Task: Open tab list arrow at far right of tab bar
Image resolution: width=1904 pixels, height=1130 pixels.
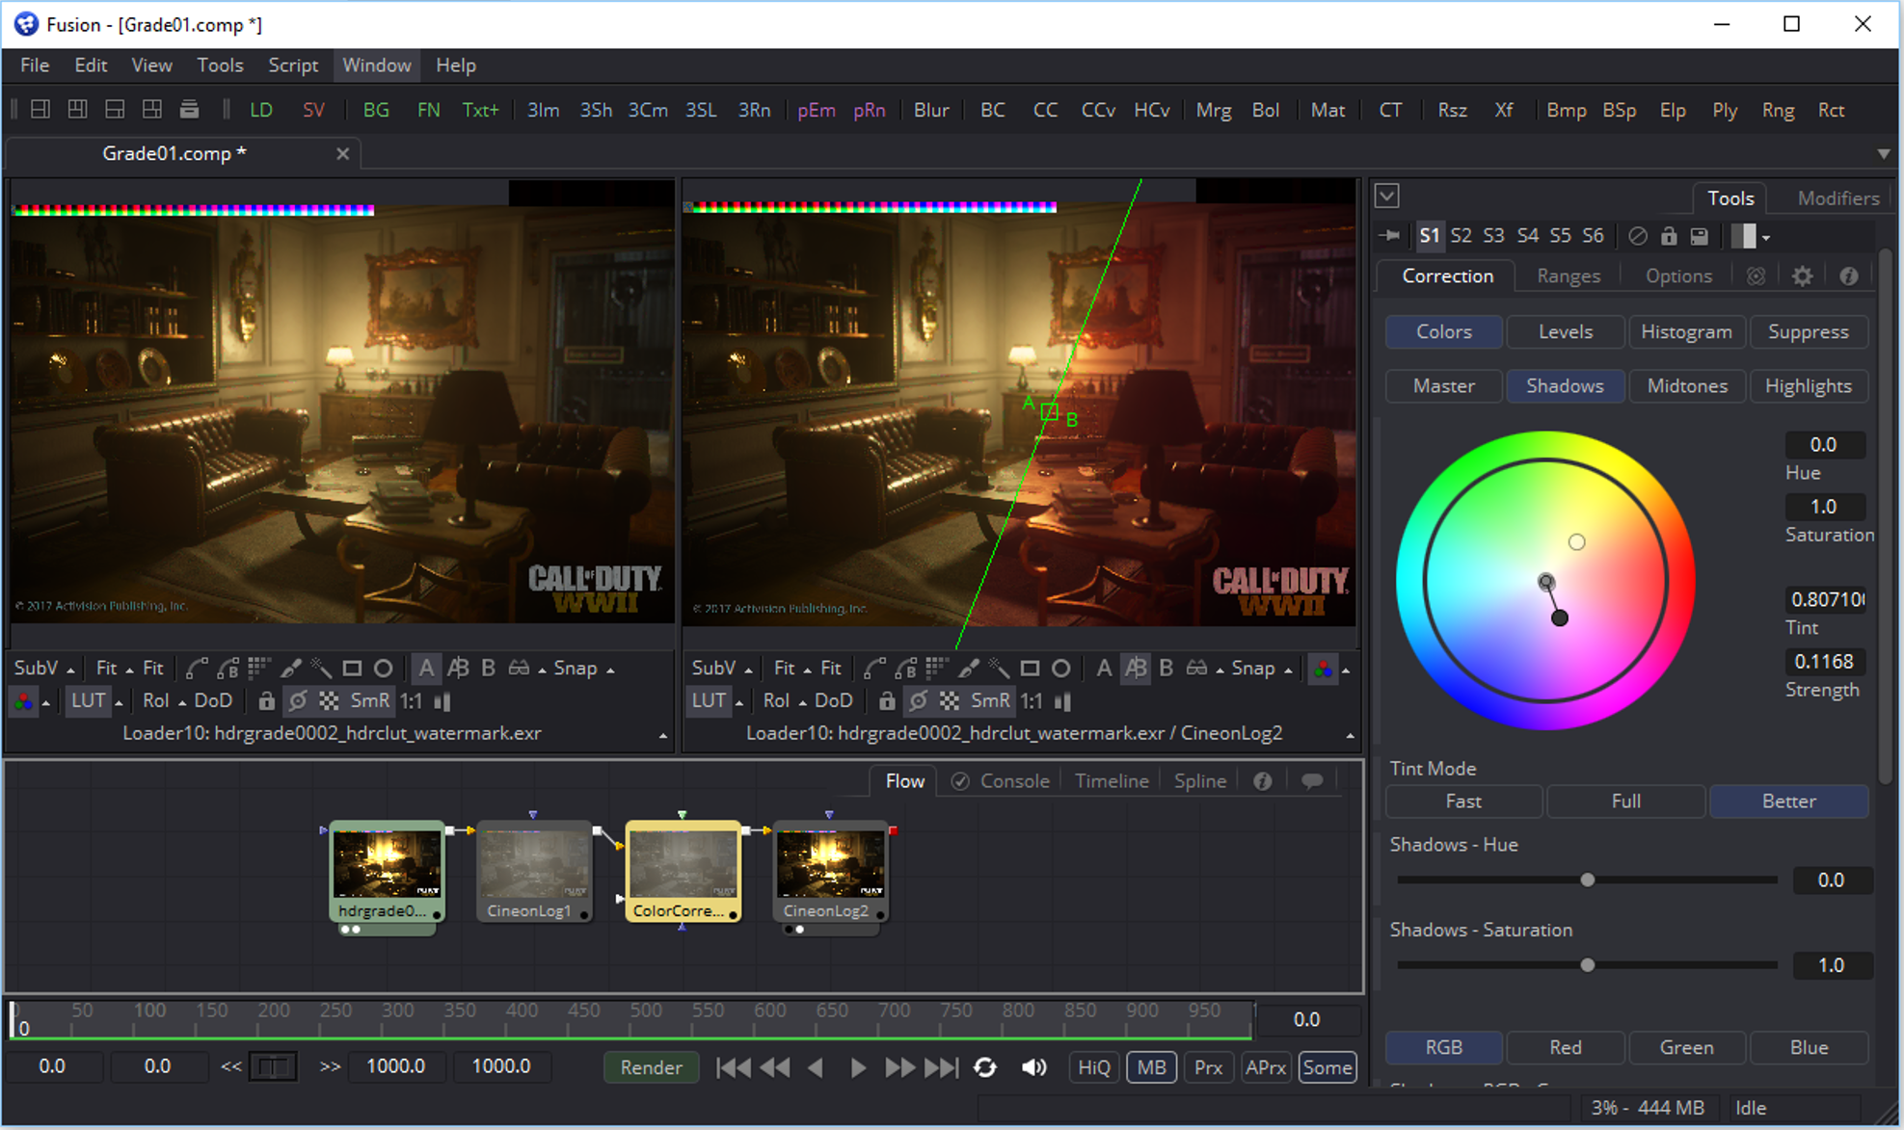Action: tap(1883, 154)
